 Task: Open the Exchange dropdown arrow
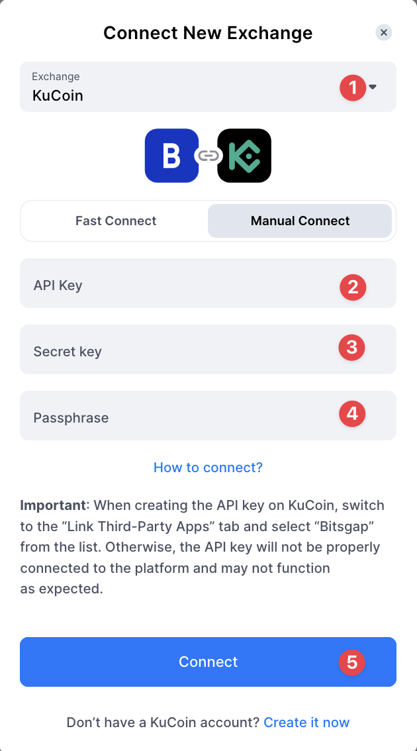373,87
